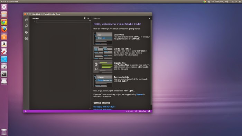
Task: Click the diamond icon at status bar left
Action: point(26,111)
